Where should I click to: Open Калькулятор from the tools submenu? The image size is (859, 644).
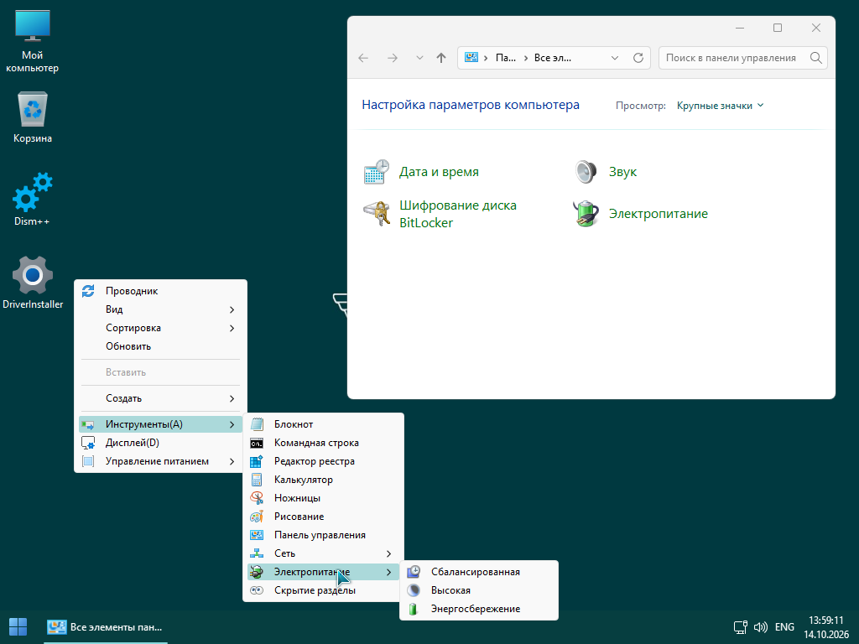pyautogui.click(x=323, y=480)
